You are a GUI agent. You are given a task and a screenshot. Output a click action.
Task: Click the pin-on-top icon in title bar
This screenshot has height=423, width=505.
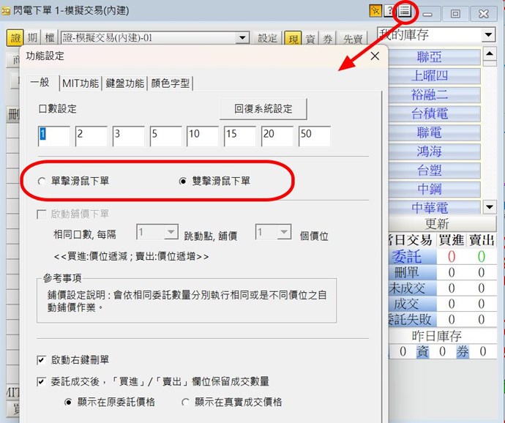(x=375, y=11)
